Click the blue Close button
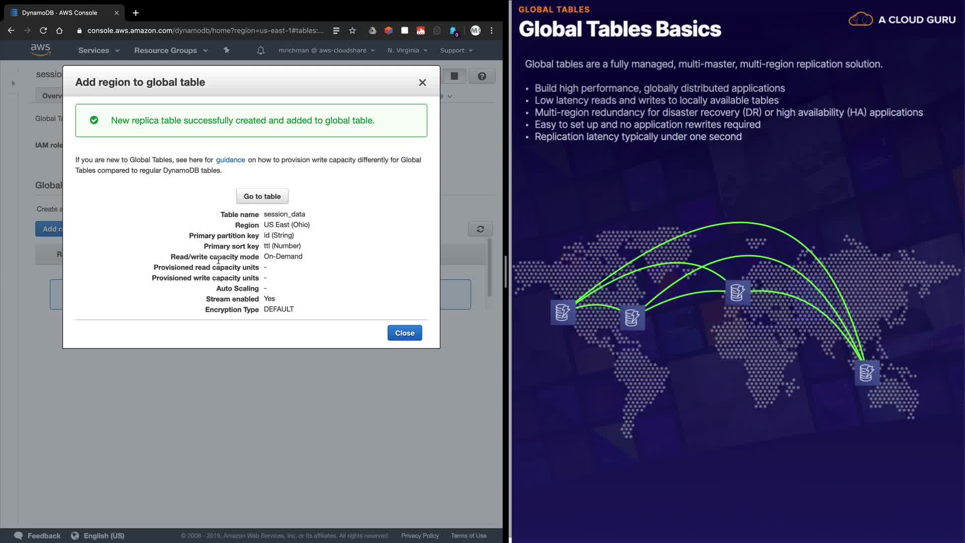This screenshot has width=965, height=543. 405,333
